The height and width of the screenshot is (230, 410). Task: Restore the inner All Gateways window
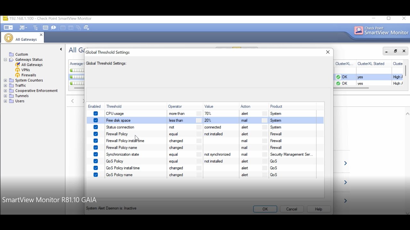(395, 51)
